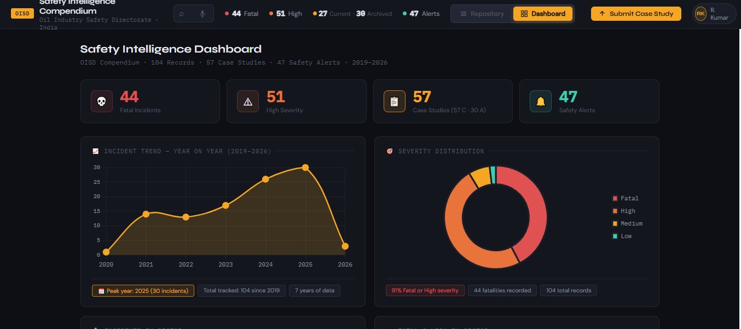Toggle the Medium legend entry

(627, 223)
